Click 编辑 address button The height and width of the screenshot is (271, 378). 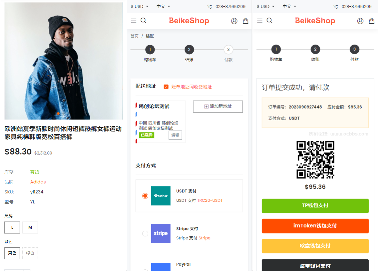[175, 135]
